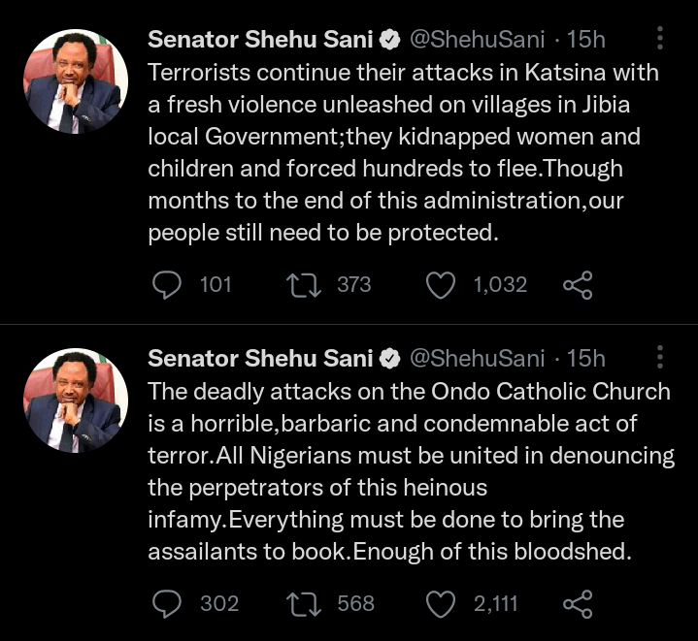Screen dimensions: 698x641
Task: Open more options on the Katsina tweet
Action: pos(660,39)
